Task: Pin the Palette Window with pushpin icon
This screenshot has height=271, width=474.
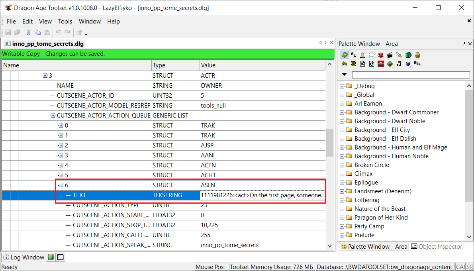Action: [464, 44]
